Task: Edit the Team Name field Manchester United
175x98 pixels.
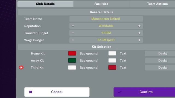Action: click(x=106, y=19)
